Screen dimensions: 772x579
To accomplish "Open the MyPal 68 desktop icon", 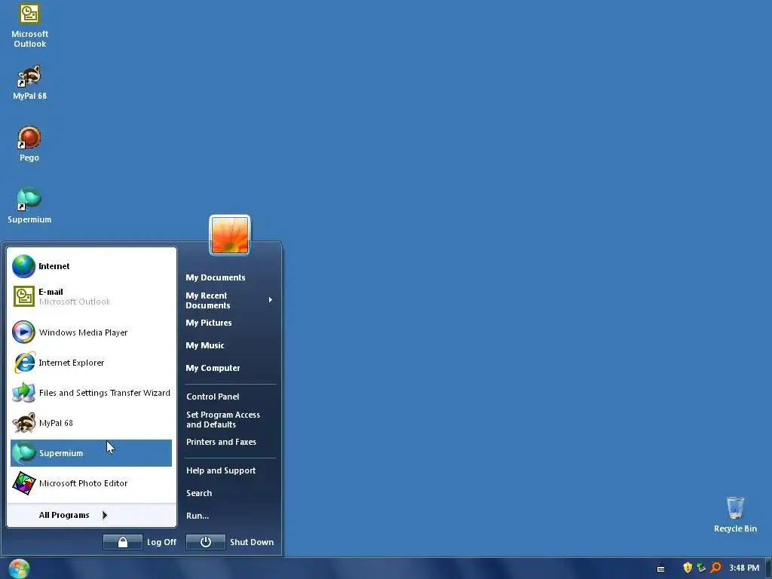I will (x=29, y=82).
